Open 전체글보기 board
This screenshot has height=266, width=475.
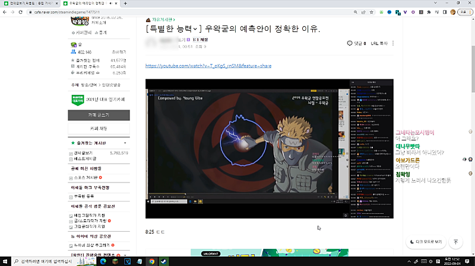pos(83,153)
